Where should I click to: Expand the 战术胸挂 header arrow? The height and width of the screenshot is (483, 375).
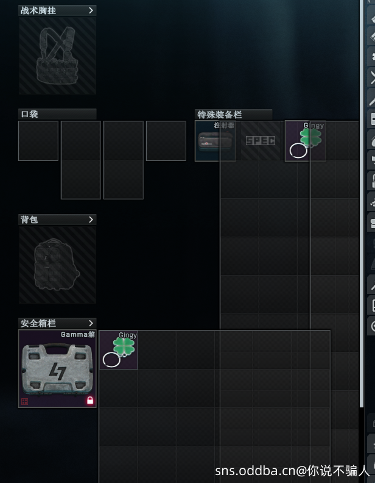91,10
